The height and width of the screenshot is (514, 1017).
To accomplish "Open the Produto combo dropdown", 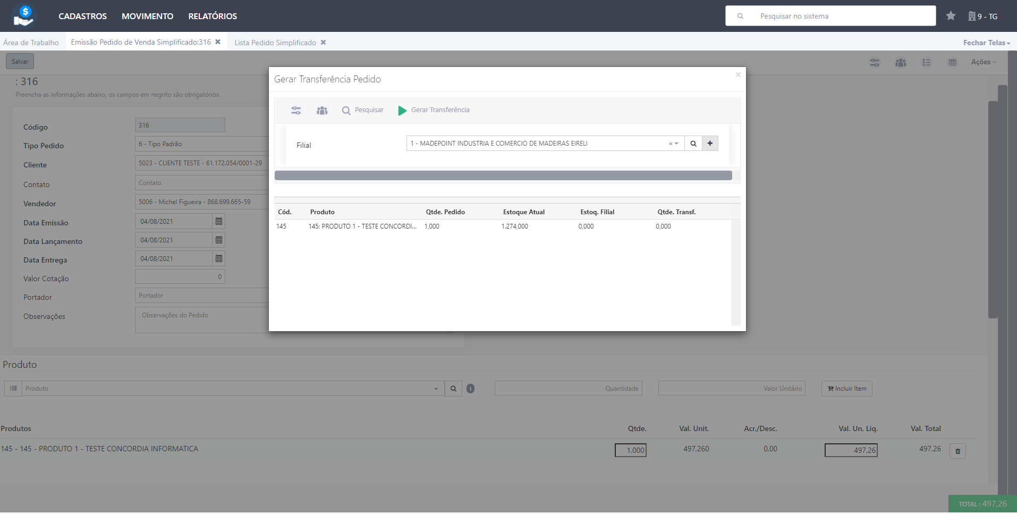I will 436,389.
